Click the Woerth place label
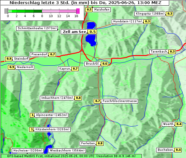The height and width of the screenshot is (158, 186). [x=168, y=124]
